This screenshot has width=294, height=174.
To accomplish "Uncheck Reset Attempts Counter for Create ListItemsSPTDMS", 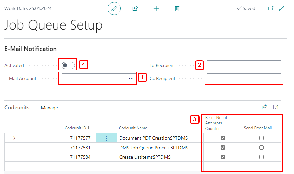I will click(223, 157).
